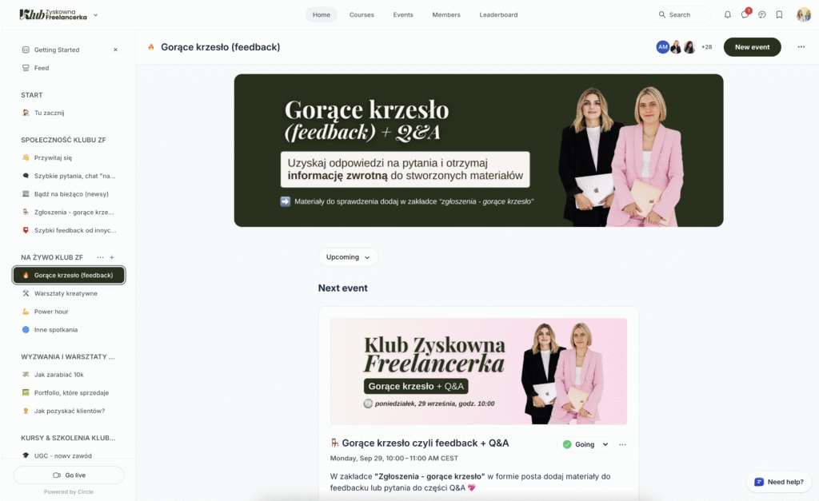Toggle the Going RSVP status dropdown

585,444
